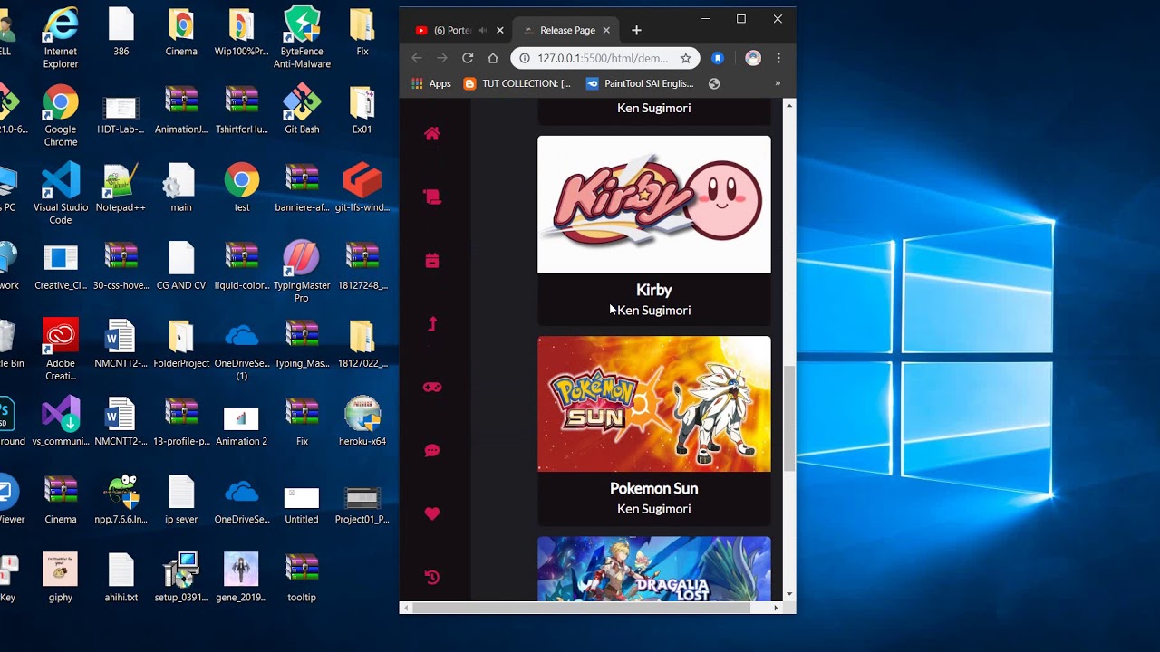Click the page horizontal scrollbar
The width and height of the screenshot is (1160, 652).
click(582, 608)
